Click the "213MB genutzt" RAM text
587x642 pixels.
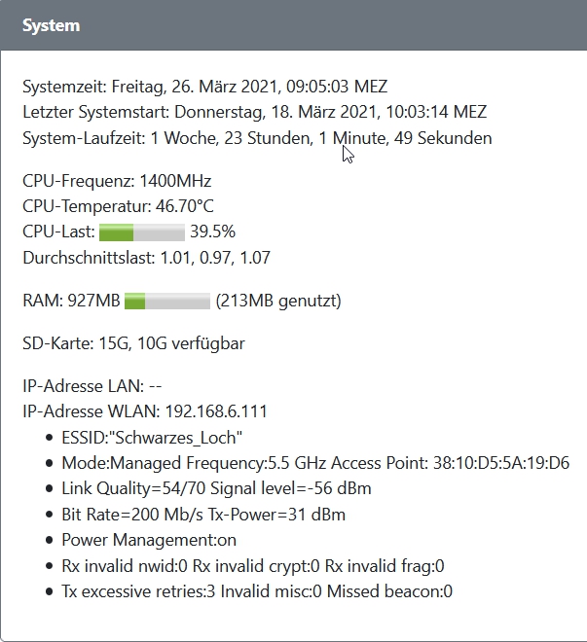coord(278,302)
